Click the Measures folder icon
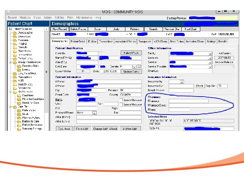 tap(15, 40)
